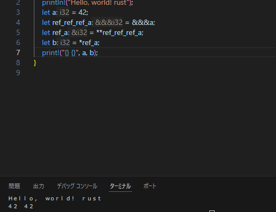Image resolution: width=276 pixels, height=212 pixels.
Task: Click the ターミナル tab
Action: pyautogui.click(x=121, y=186)
